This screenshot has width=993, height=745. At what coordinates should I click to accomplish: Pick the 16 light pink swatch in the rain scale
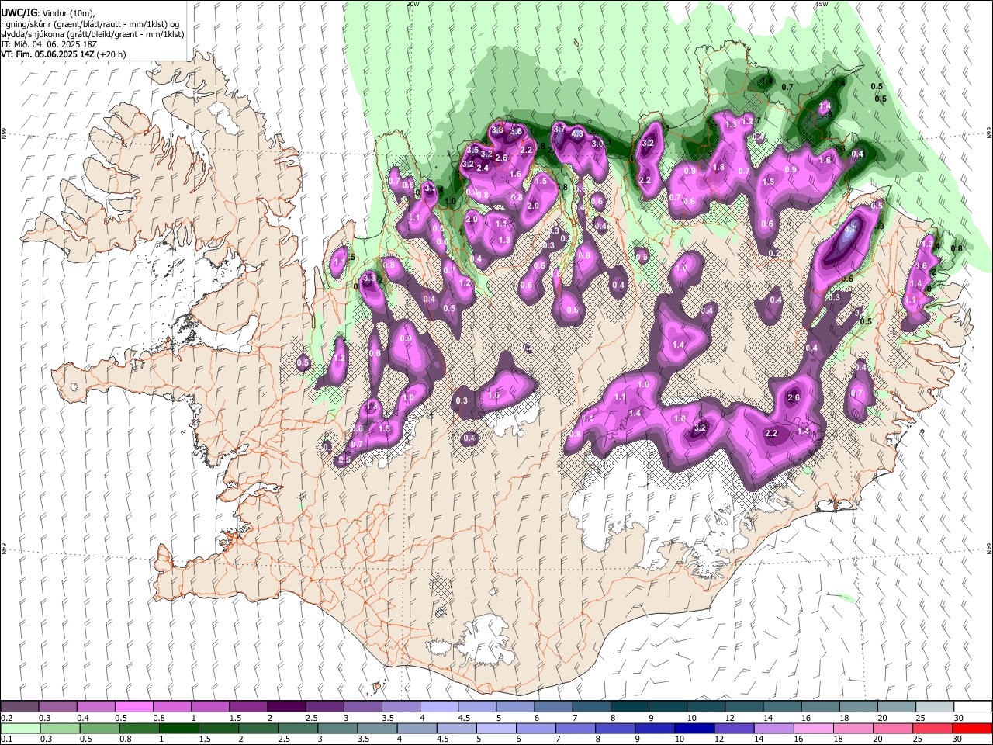pos(813,729)
